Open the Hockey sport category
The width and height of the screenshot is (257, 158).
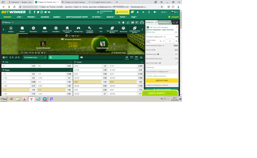click(45, 29)
